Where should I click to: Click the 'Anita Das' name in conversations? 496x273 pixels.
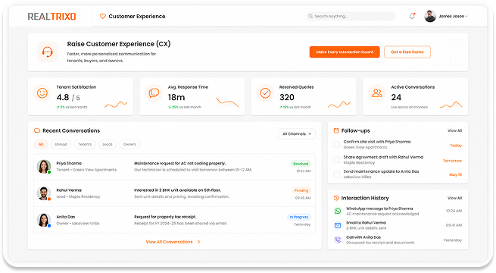[x=65, y=217]
